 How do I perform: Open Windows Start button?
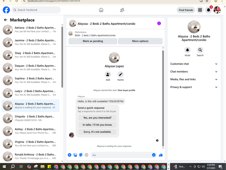click(x=4, y=166)
